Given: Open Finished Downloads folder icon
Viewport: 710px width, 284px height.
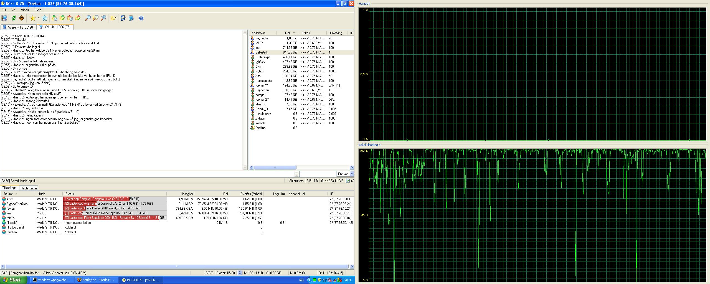Looking at the screenshot, I should (62, 18).
